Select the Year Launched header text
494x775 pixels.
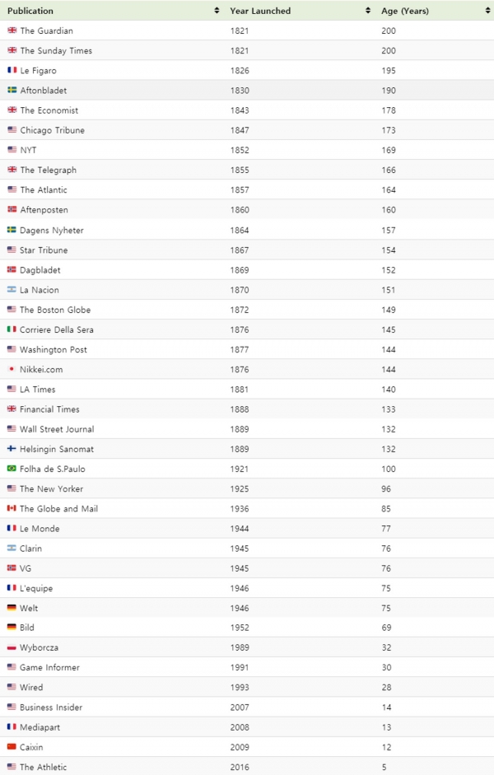click(260, 11)
